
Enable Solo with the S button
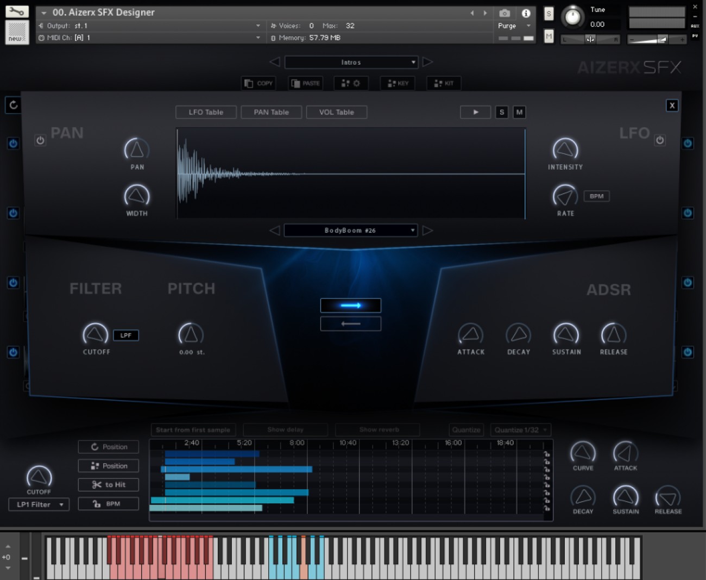coord(501,112)
